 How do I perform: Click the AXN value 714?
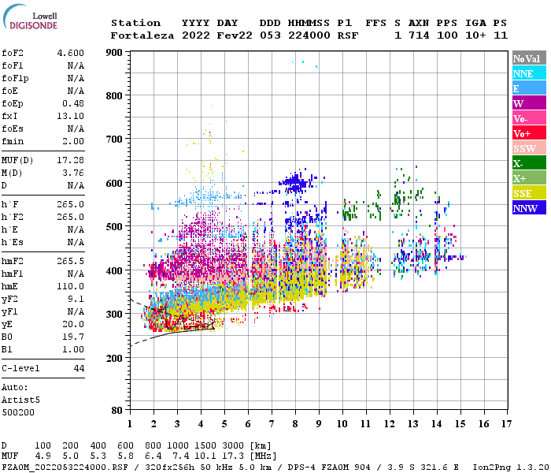[x=419, y=36]
